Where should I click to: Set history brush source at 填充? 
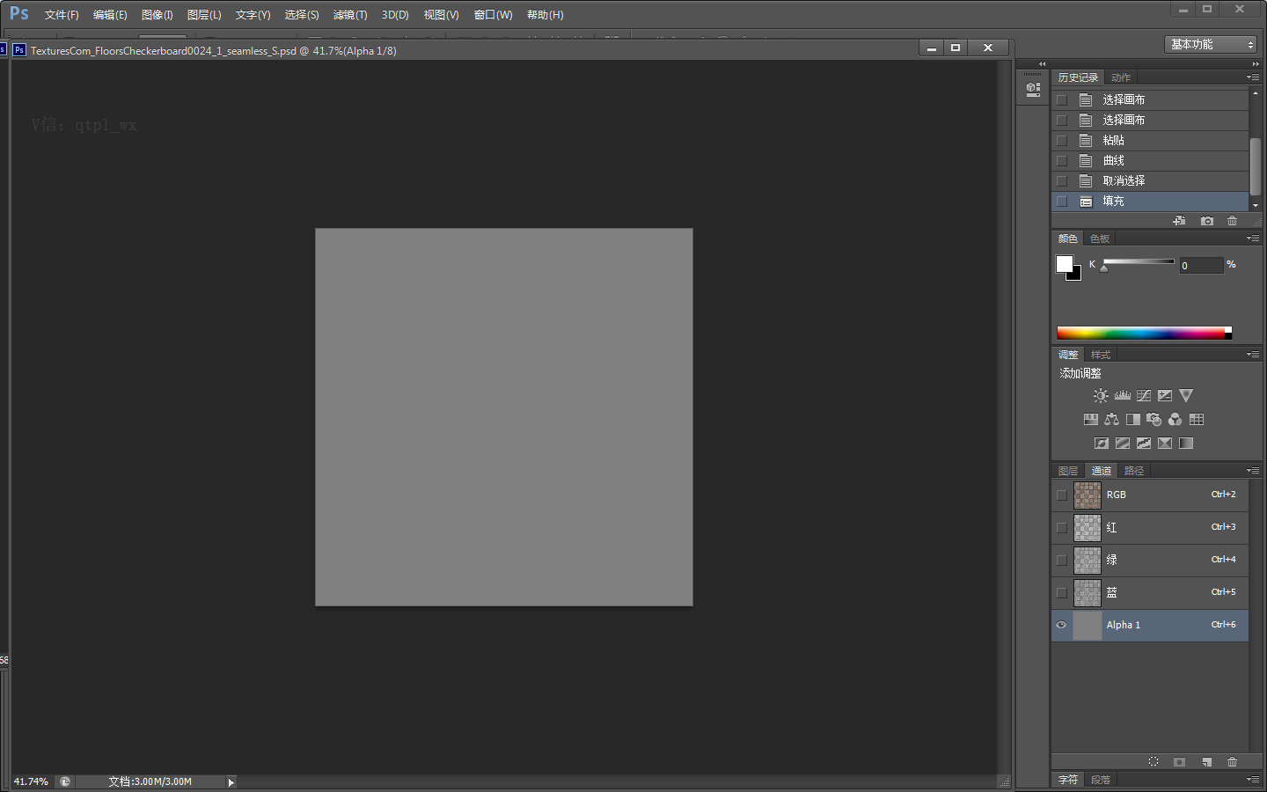point(1062,201)
